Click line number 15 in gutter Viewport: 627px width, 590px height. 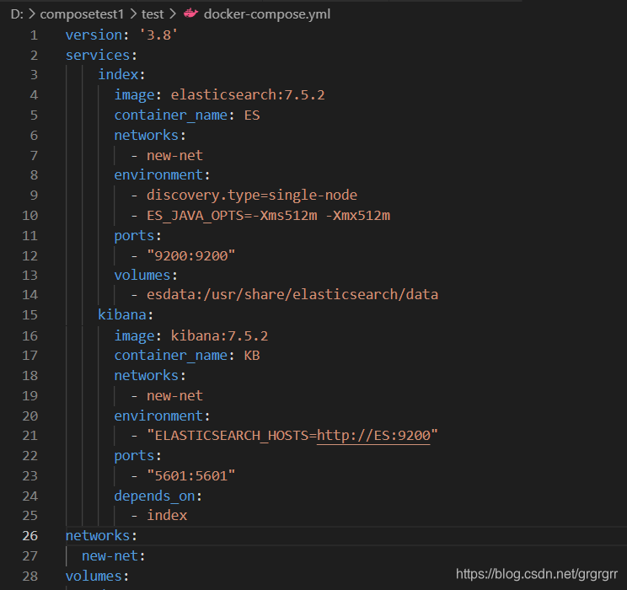30,314
